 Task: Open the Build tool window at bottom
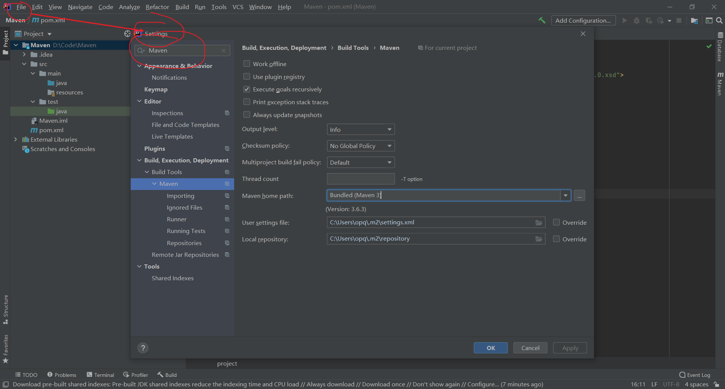click(167, 375)
